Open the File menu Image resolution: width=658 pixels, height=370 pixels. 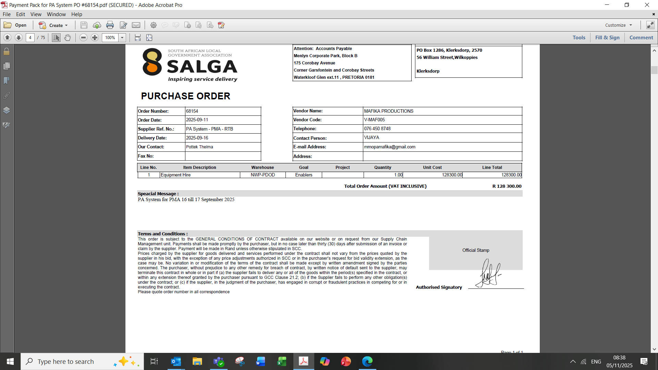click(x=7, y=14)
